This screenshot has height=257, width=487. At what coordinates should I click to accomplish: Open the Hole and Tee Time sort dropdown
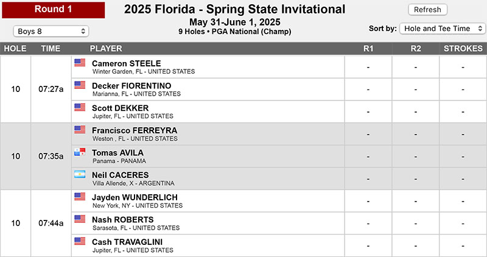pos(443,29)
